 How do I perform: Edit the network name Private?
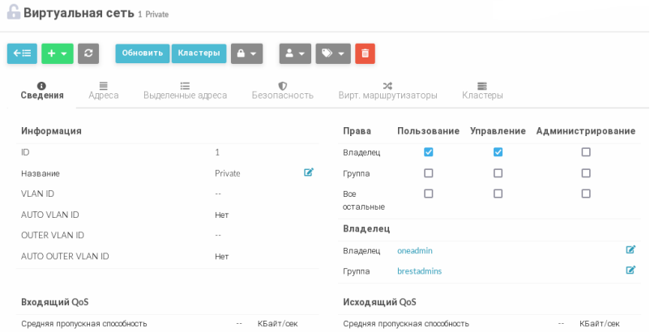click(309, 172)
